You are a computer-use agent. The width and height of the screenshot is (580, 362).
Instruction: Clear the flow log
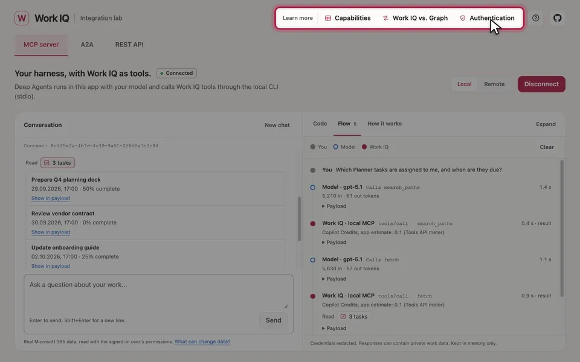[x=547, y=147]
